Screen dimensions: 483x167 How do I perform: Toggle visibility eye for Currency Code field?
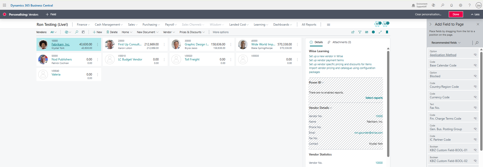(x=475, y=97)
